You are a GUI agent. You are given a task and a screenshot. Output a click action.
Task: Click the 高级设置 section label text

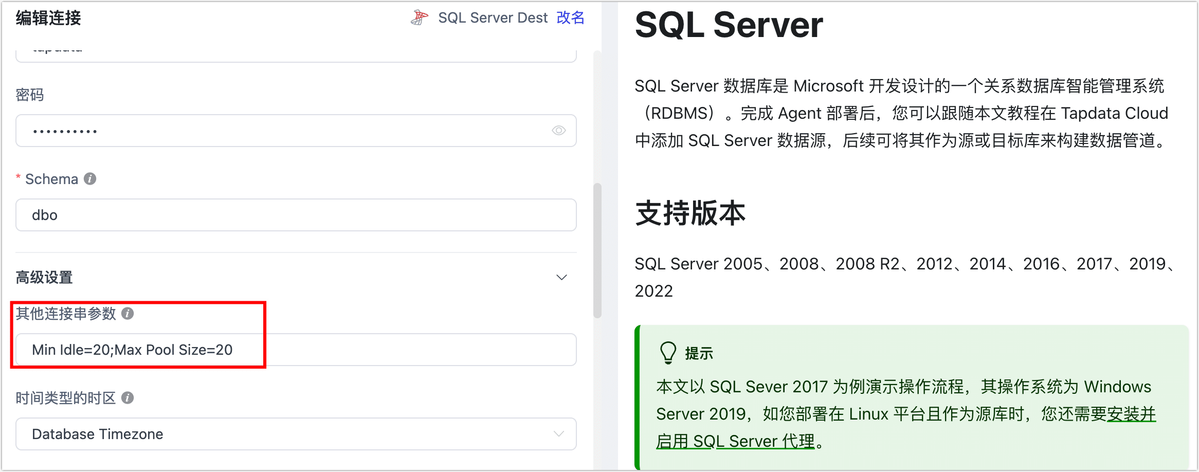[44, 278]
